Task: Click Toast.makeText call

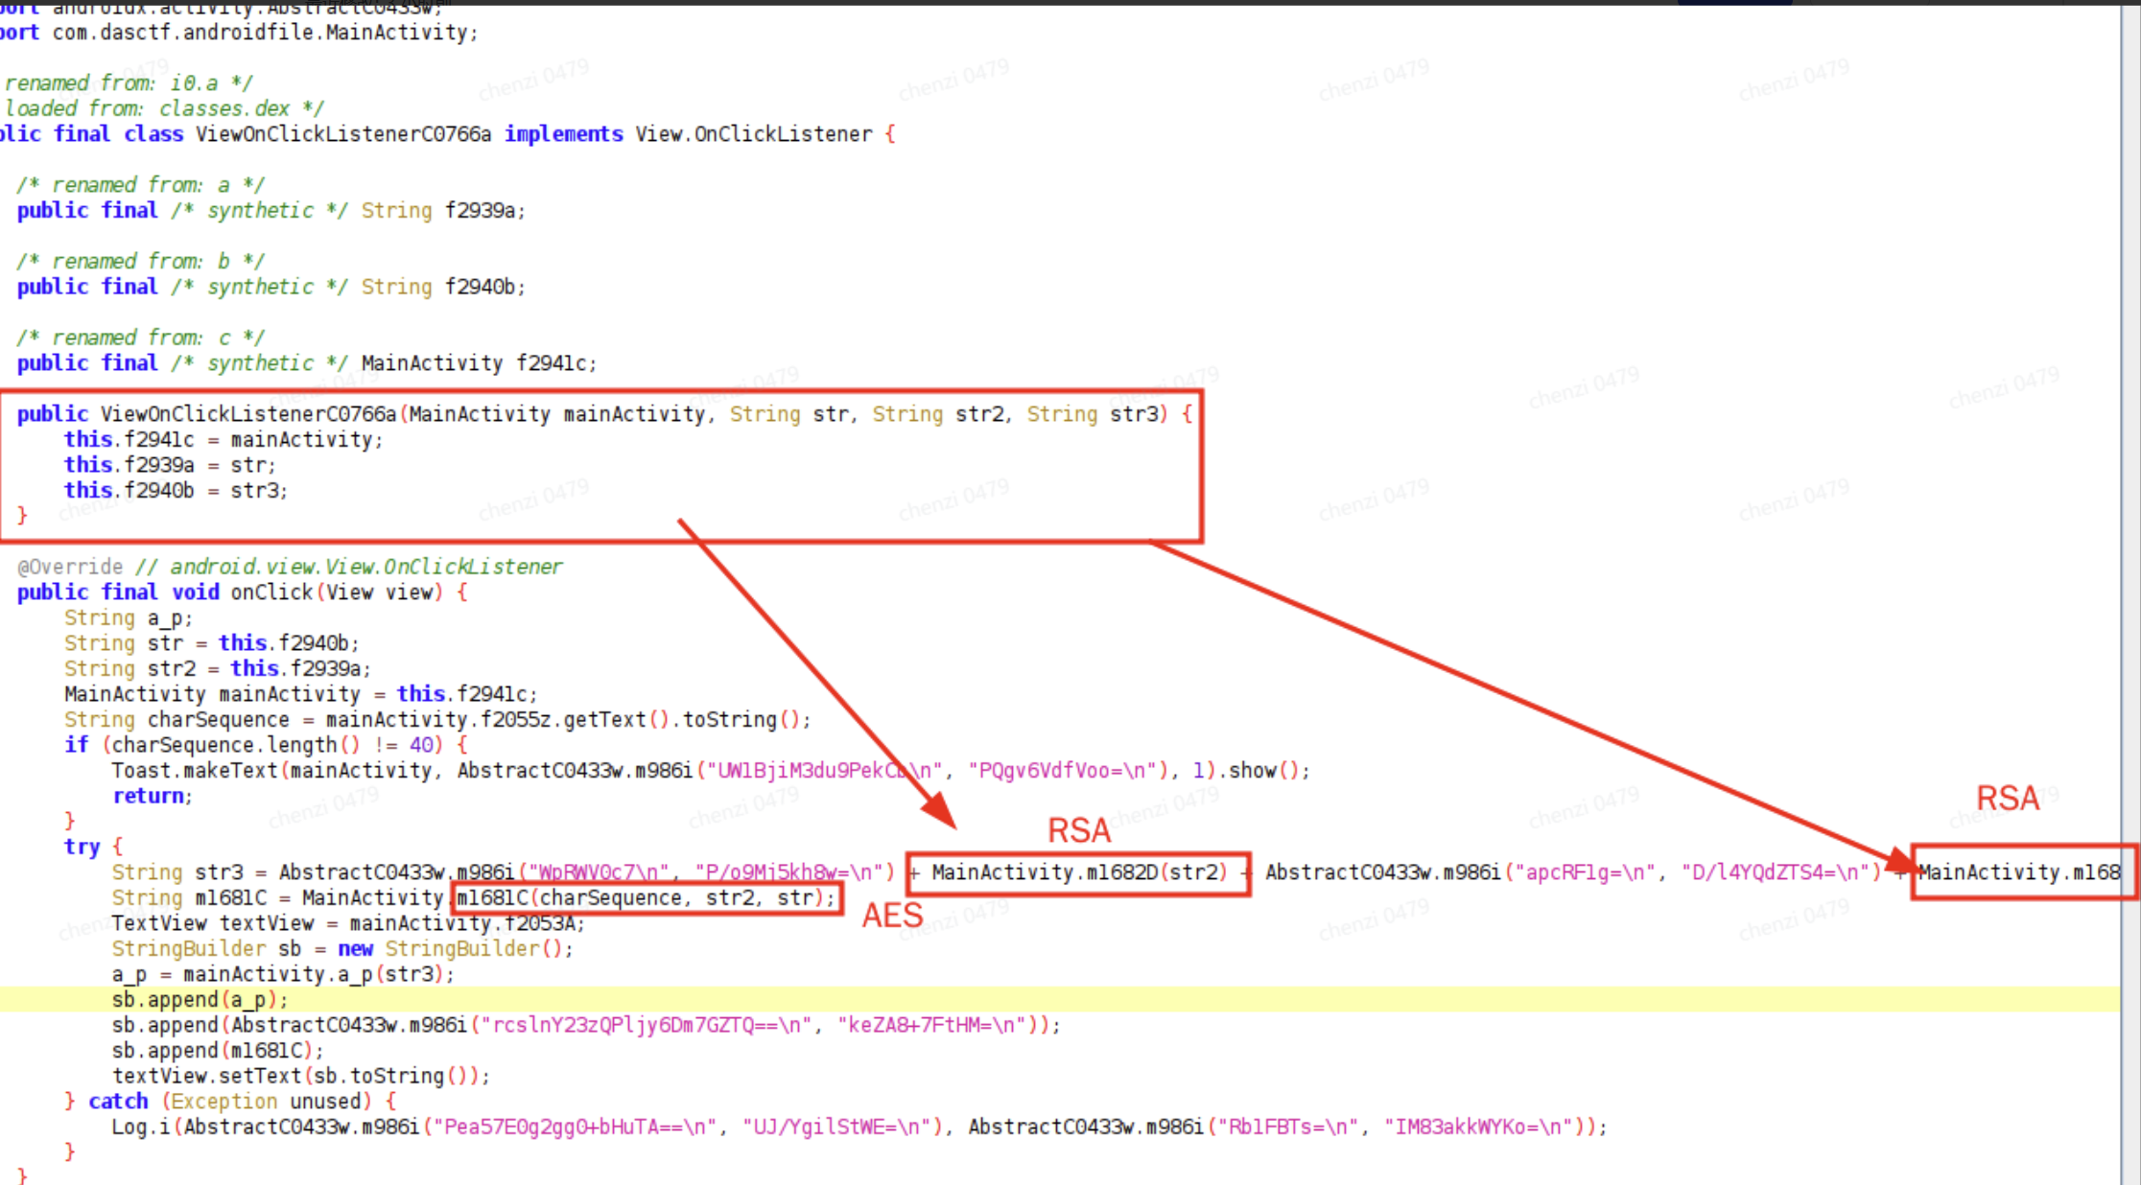Action: [195, 771]
